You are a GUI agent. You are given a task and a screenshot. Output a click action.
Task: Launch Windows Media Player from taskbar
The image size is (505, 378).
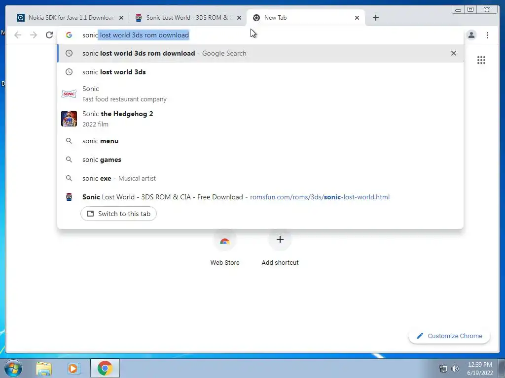coord(74,368)
